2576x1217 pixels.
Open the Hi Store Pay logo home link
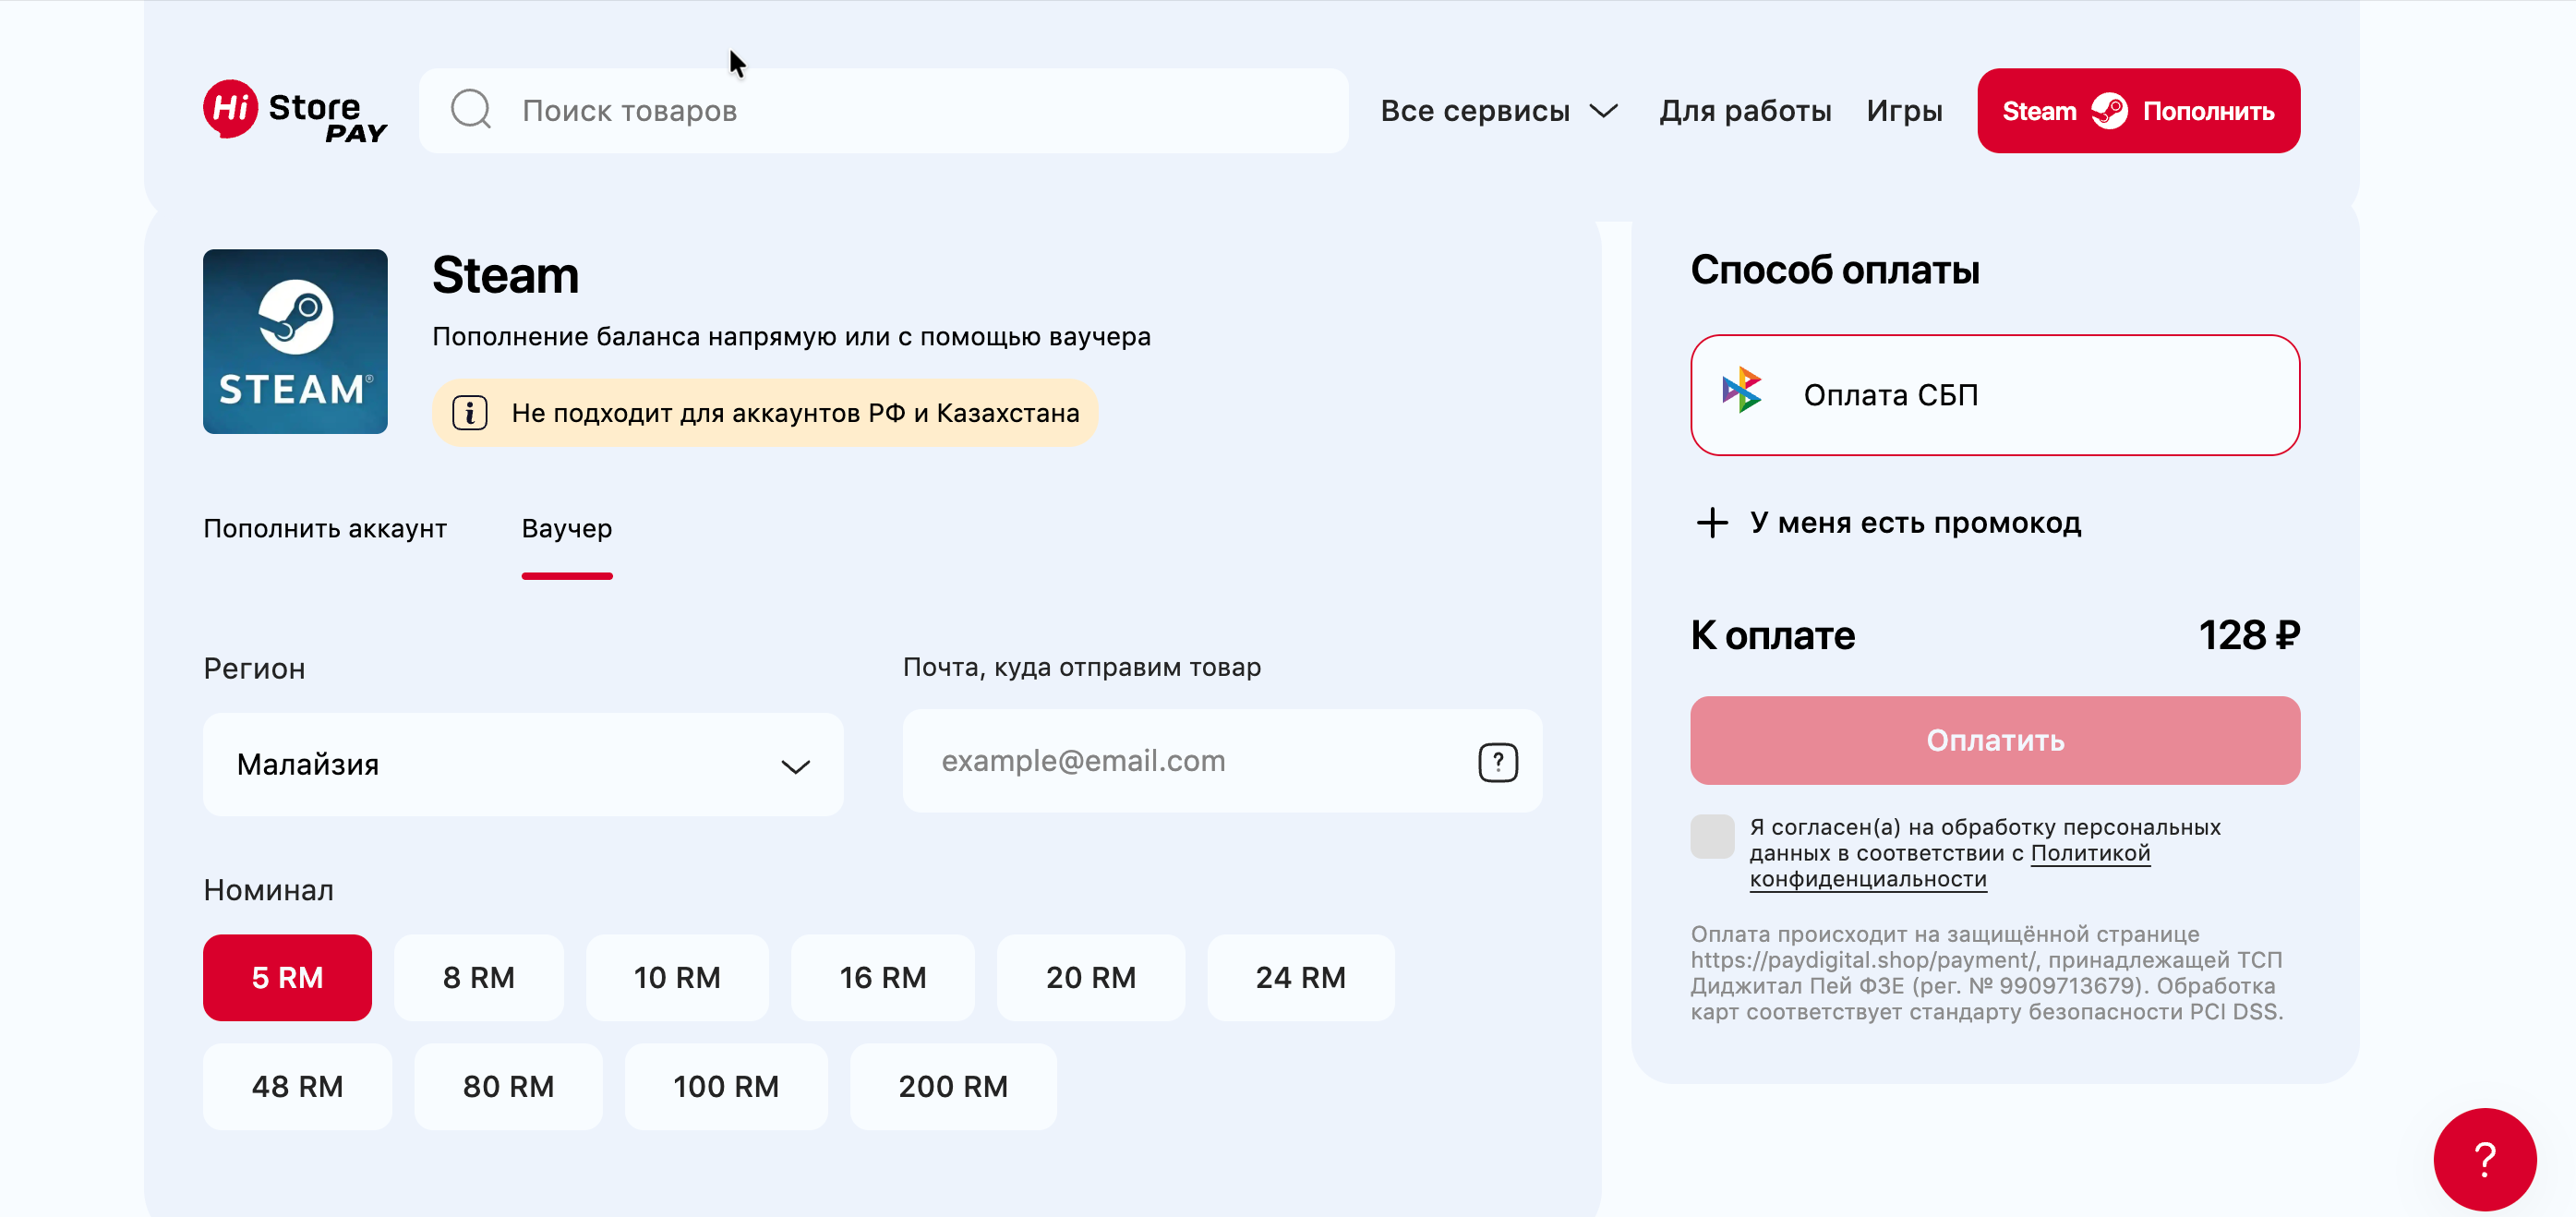pos(295,111)
